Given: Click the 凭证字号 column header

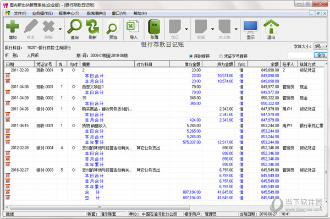Looking at the screenshot, I should (x=46, y=64).
